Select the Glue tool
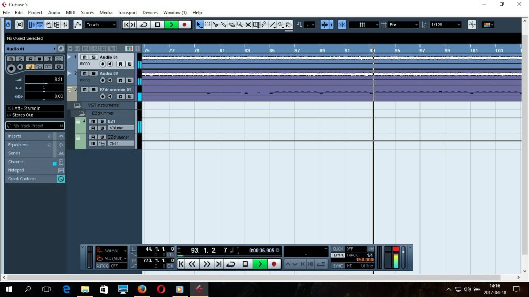This screenshot has height=297, width=529. pos(223,25)
